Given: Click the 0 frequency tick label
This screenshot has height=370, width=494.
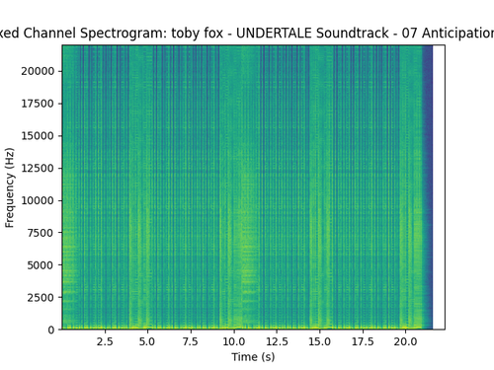Looking at the screenshot, I should [x=51, y=330].
